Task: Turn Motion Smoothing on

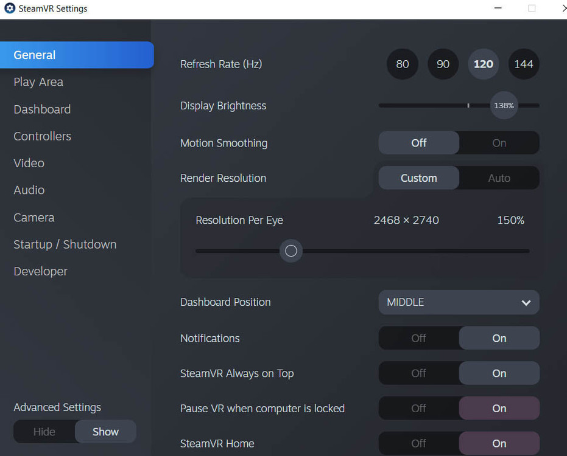Action: [499, 143]
